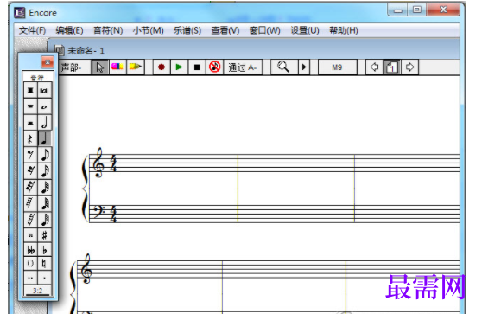This screenshot has height=314, width=482.
Task: Enable the 3:2 tuplet button
Action: pos(37,291)
